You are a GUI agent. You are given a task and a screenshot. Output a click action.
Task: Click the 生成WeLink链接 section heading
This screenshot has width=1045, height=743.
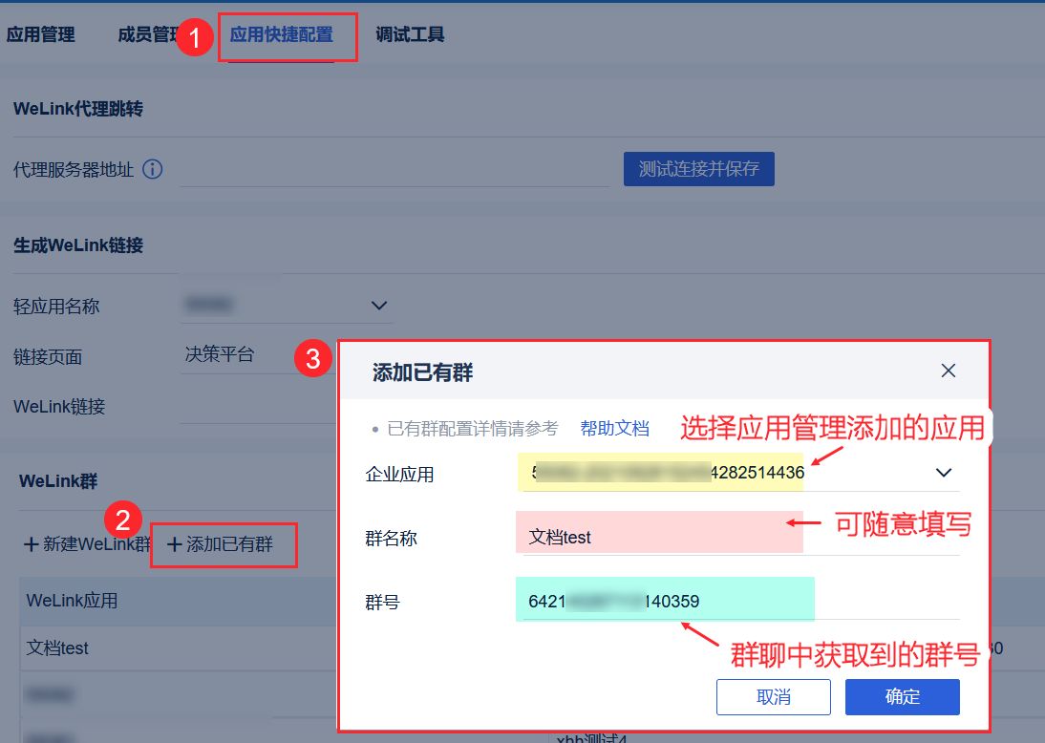[78, 245]
